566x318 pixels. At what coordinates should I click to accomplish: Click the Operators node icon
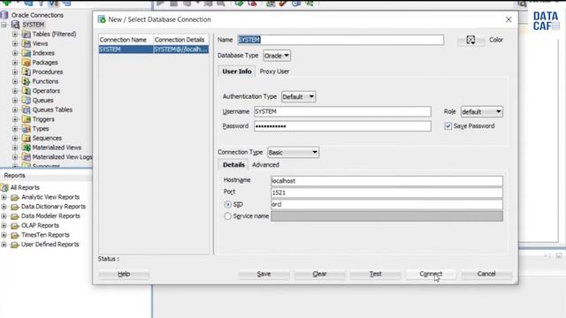pos(26,91)
